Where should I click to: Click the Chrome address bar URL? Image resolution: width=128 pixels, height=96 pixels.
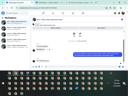[38, 8]
